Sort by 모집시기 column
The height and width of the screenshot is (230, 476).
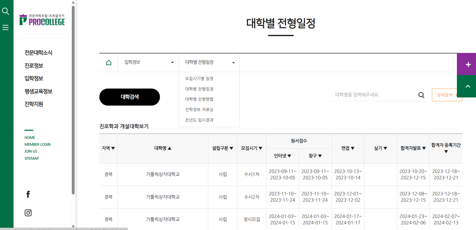coord(252,148)
